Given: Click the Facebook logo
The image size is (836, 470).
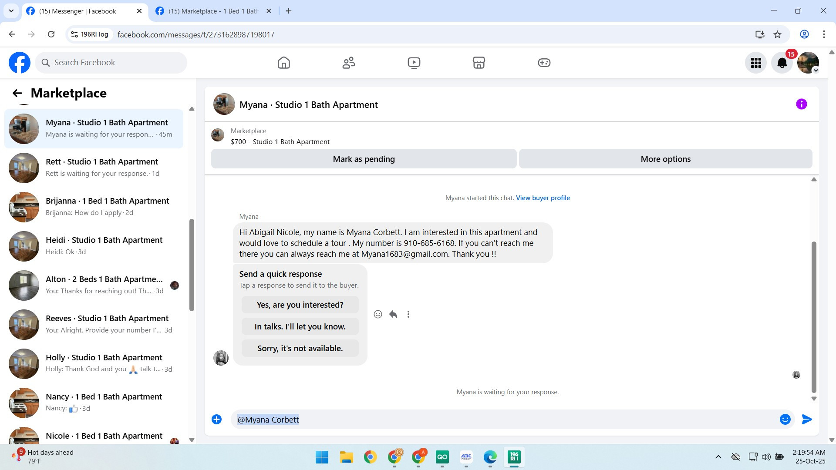Looking at the screenshot, I should pos(20,63).
